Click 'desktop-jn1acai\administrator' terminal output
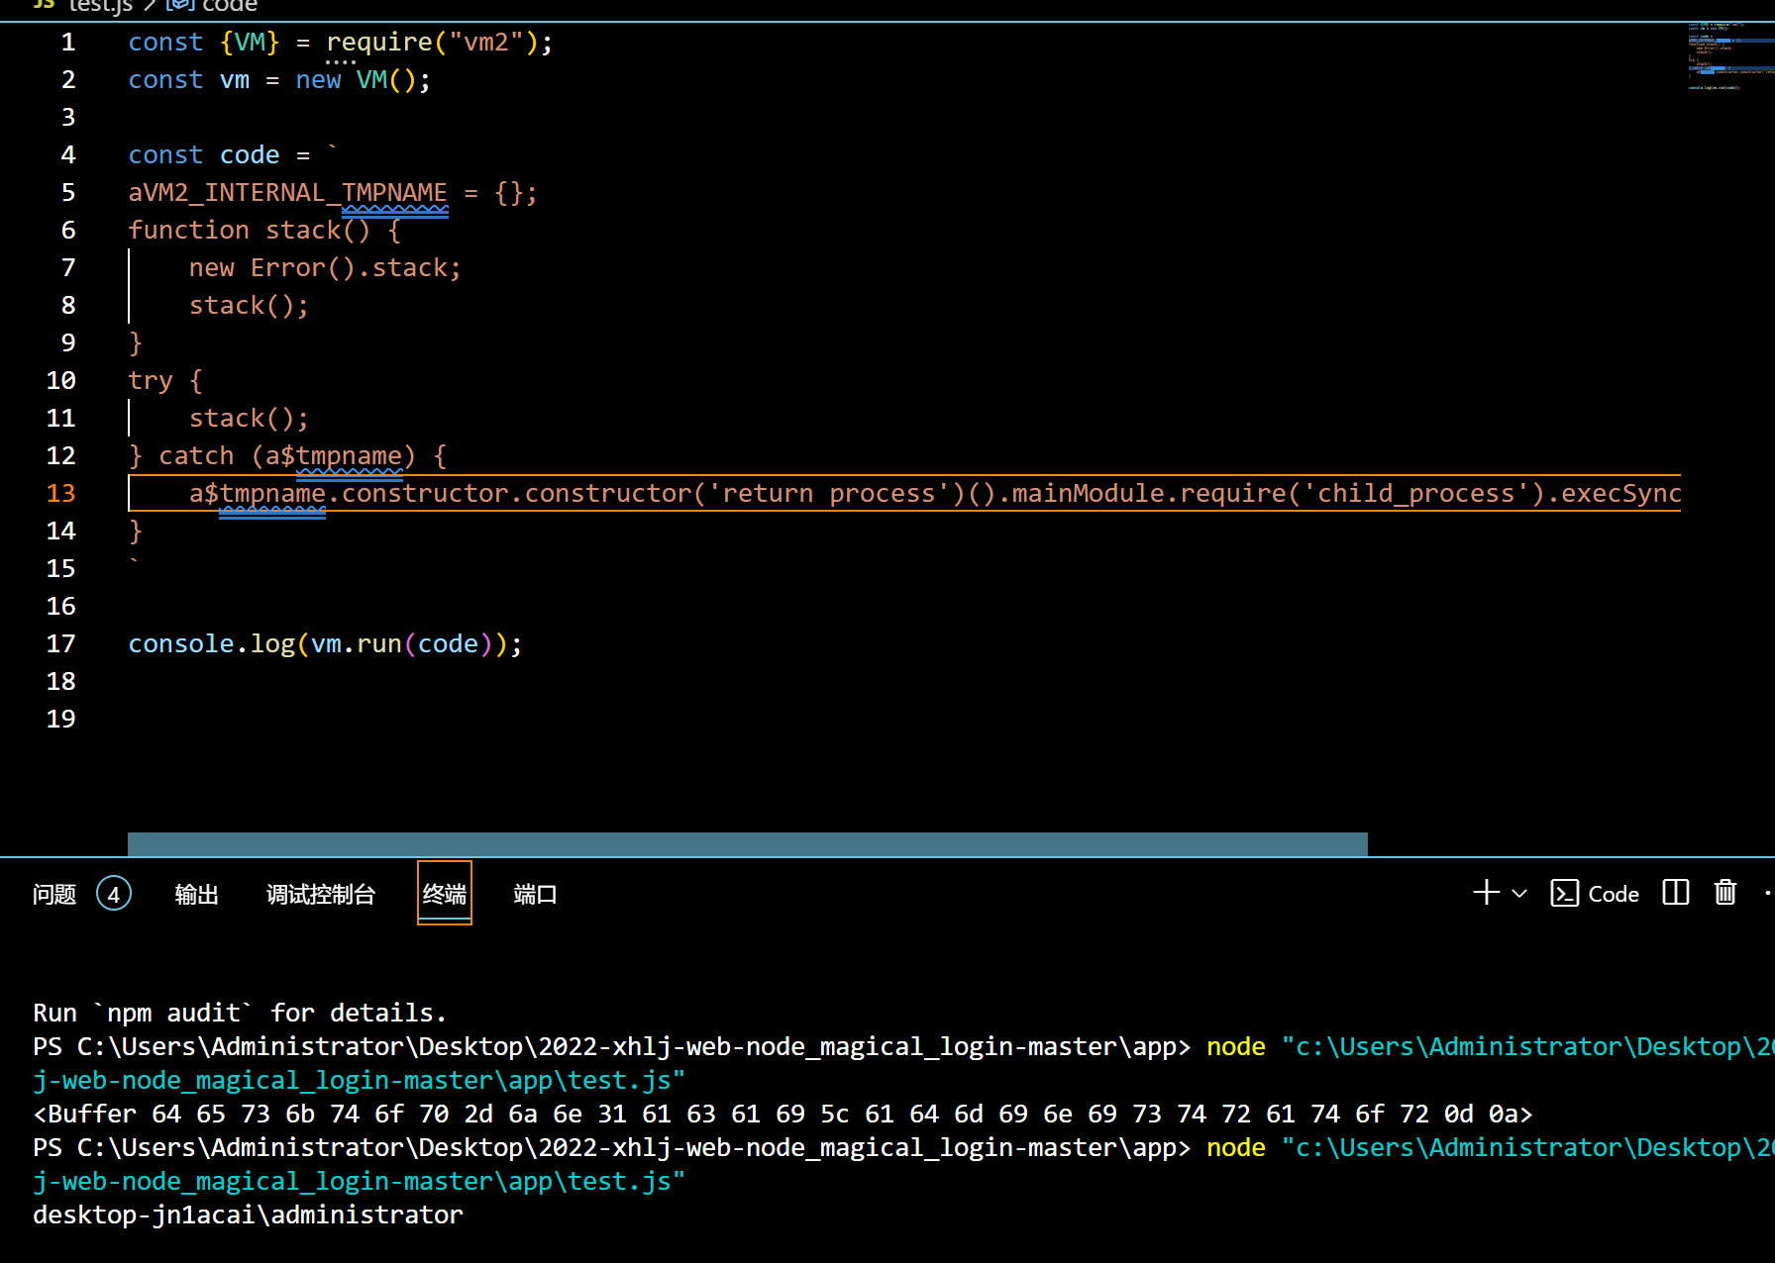Image resolution: width=1775 pixels, height=1263 pixels. click(248, 1214)
